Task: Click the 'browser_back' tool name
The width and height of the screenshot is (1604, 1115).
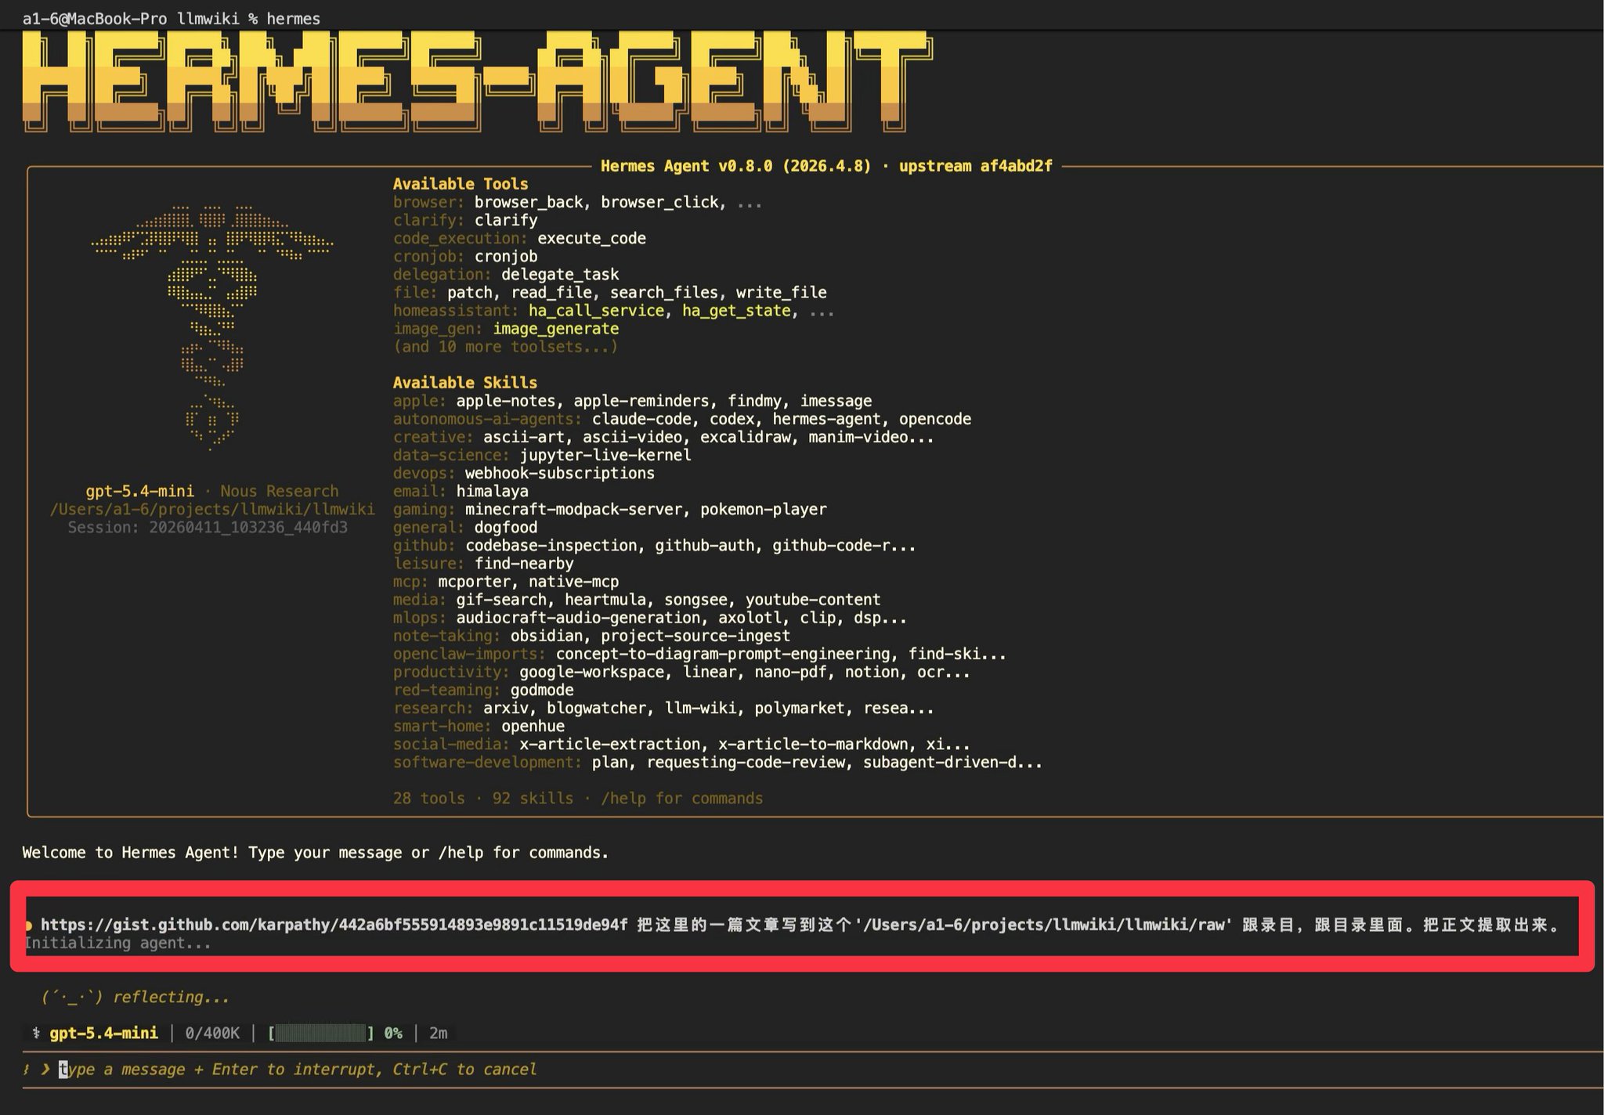Action: [x=529, y=202]
